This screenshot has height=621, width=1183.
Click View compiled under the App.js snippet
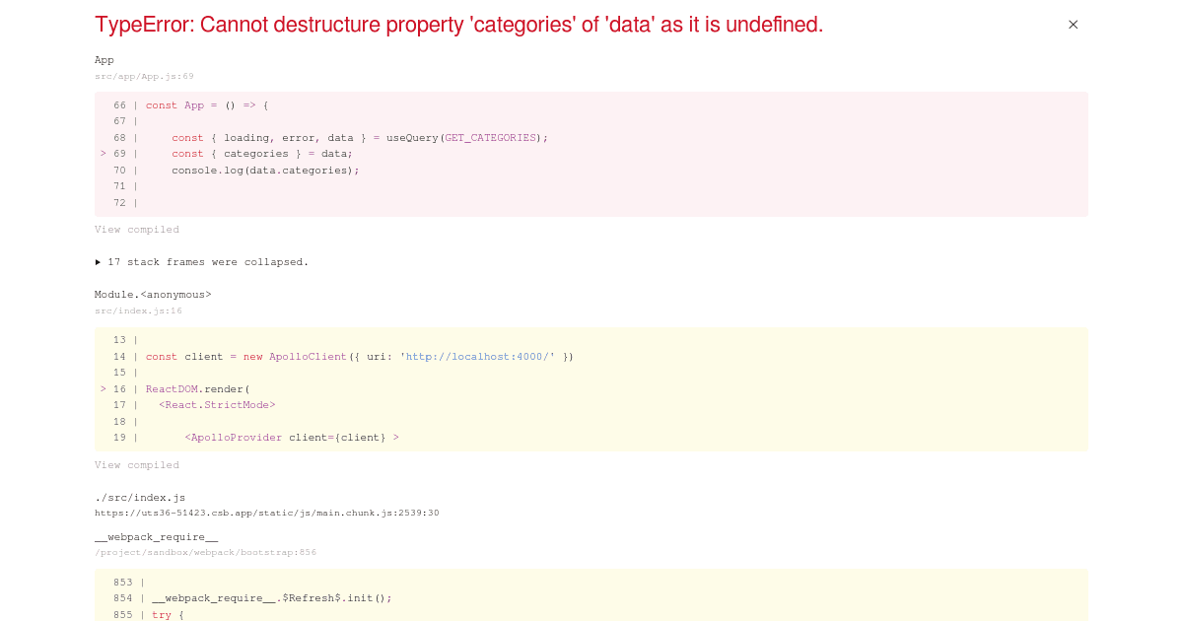click(137, 230)
